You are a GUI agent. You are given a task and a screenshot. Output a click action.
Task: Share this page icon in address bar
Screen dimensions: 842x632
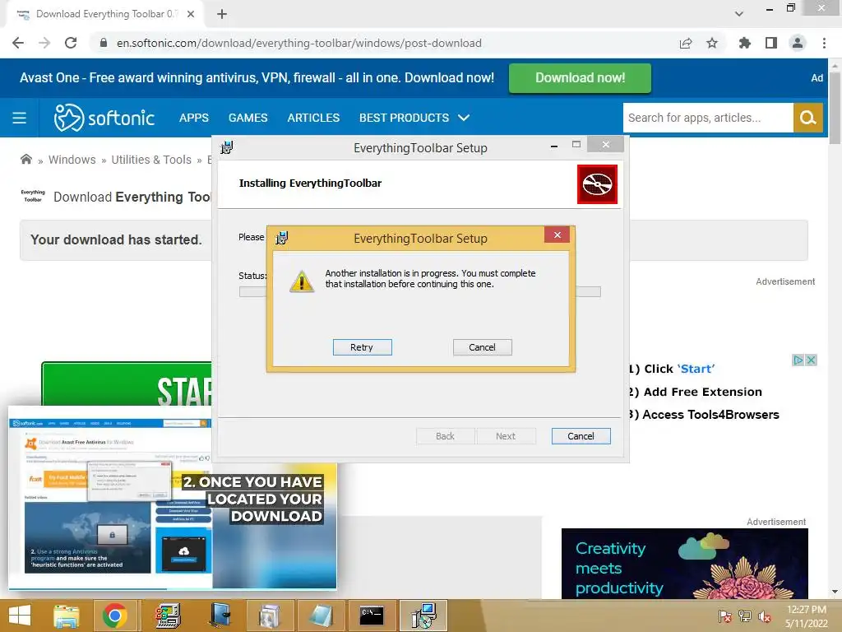686,43
